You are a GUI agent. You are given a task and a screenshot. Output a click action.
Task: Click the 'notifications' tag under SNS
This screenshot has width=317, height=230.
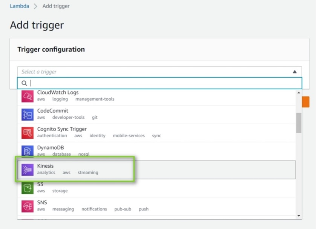click(x=94, y=209)
